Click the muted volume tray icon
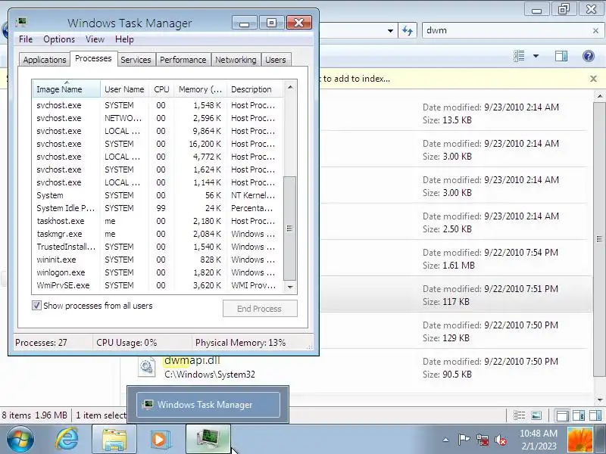This screenshot has height=454, width=606. coord(501,440)
